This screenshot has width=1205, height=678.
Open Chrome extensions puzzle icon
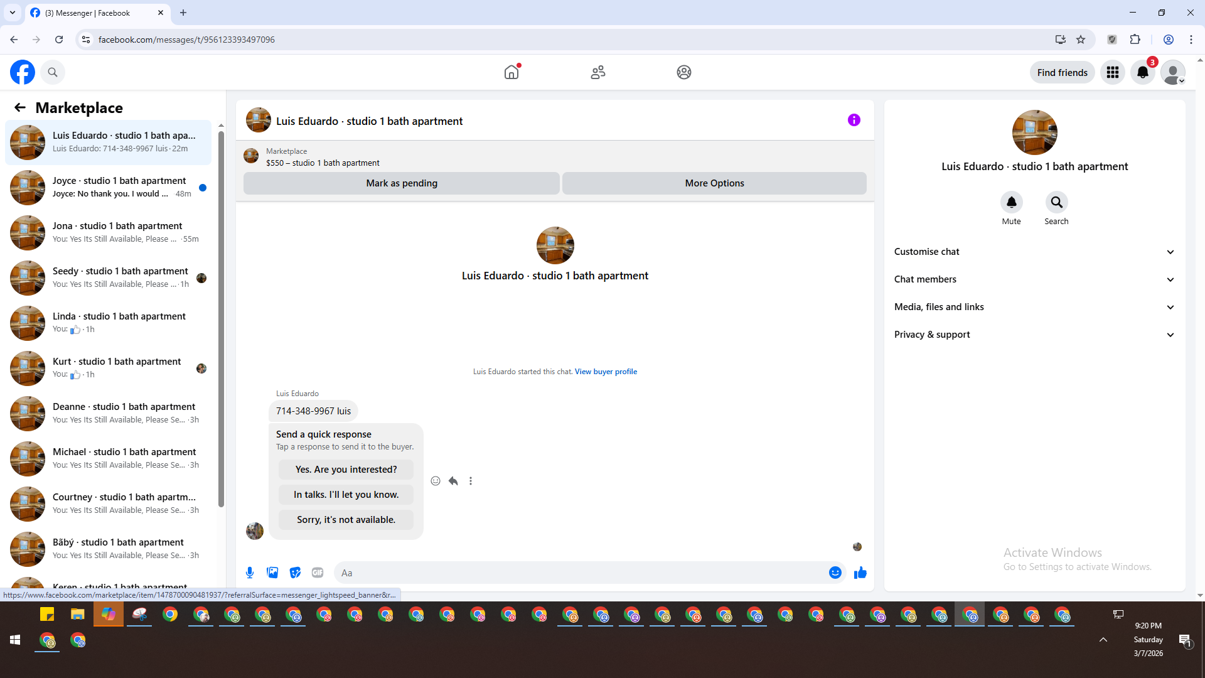(1135, 40)
